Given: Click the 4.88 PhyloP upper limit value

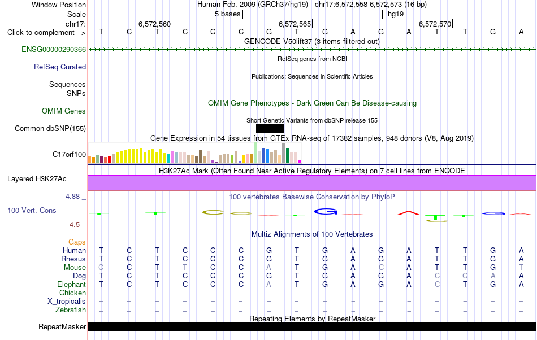Looking at the screenshot, I should [x=72, y=197].
